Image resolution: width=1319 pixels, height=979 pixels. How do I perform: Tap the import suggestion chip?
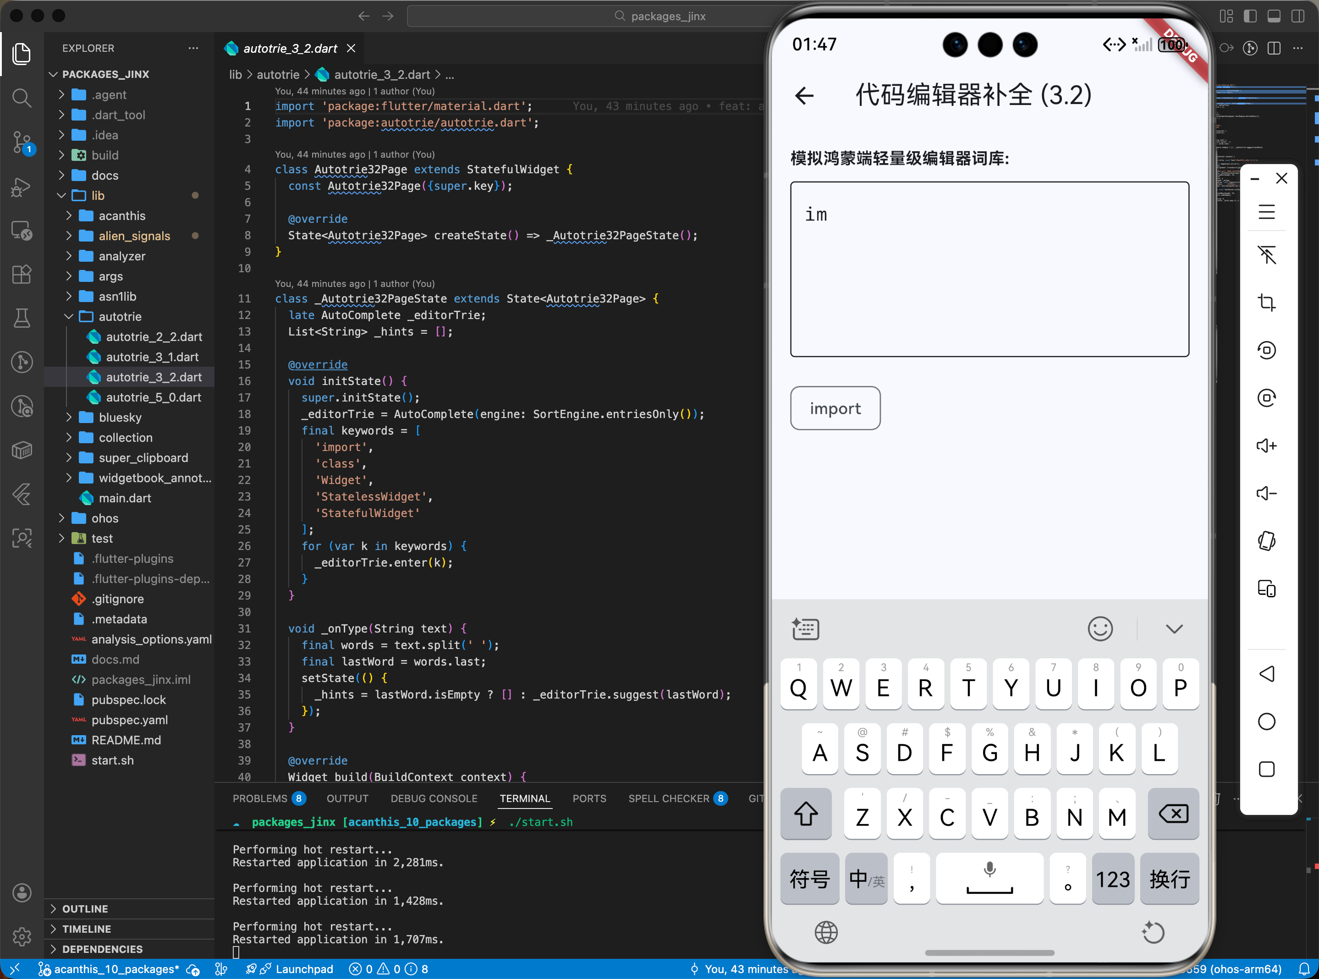(x=835, y=408)
